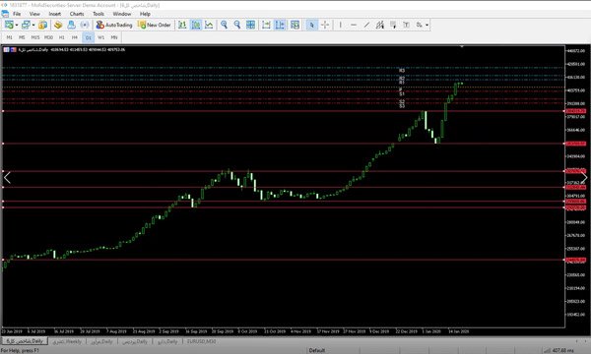Toggle the AutoTrading button
The width and height of the screenshot is (591, 354).
114,25
